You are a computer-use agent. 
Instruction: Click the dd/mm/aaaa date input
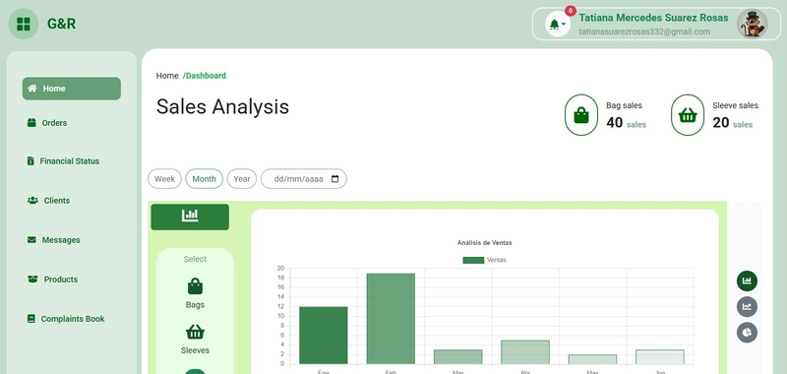point(304,179)
